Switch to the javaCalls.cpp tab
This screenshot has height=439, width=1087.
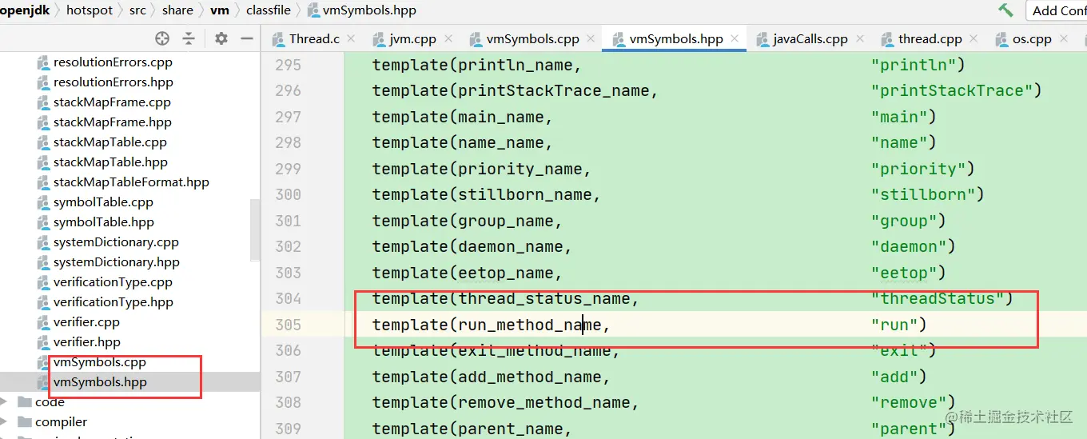pyautogui.click(x=810, y=39)
